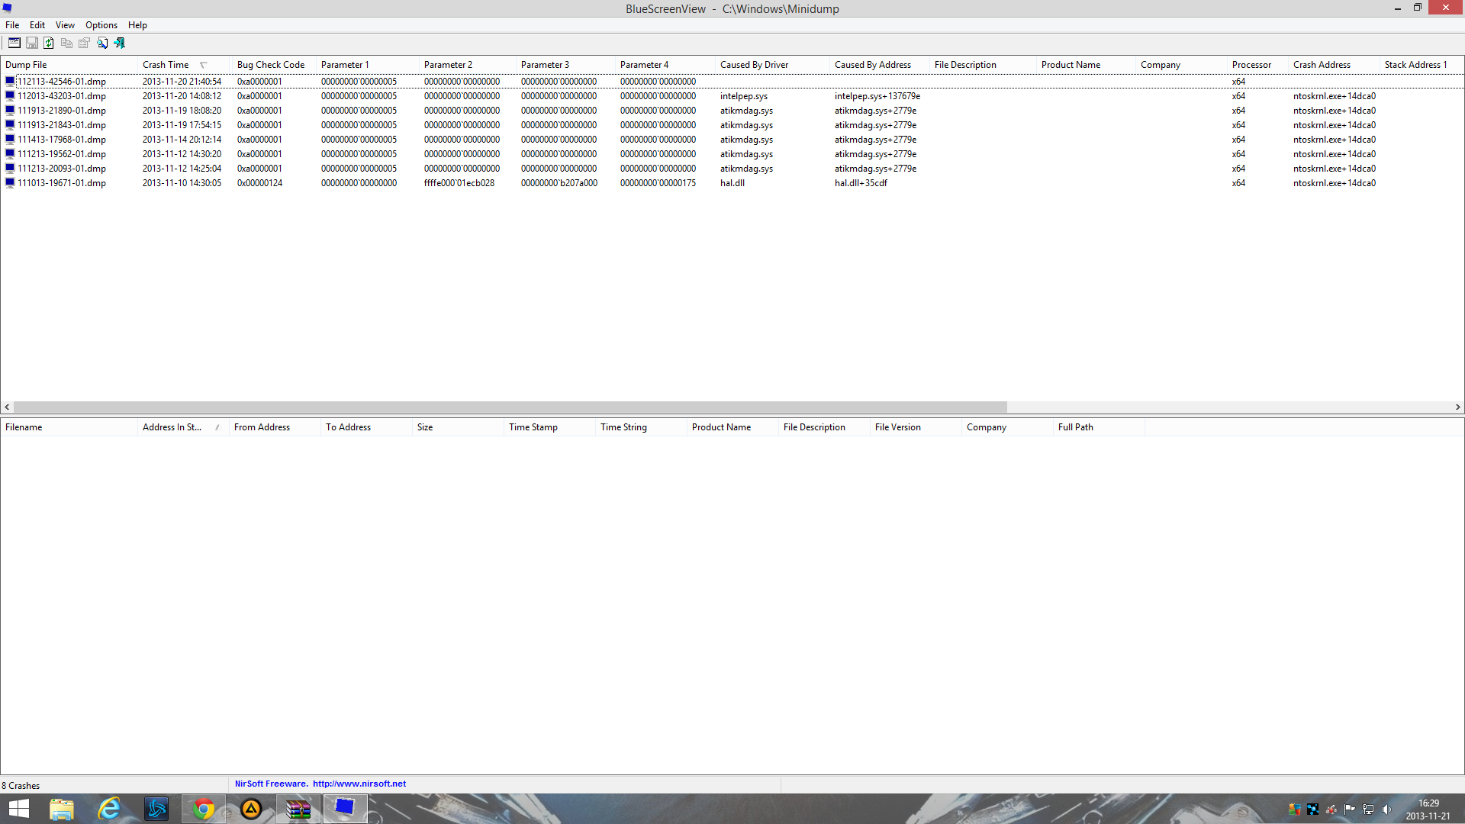Click Filename header in lower pane

point(69,427)
